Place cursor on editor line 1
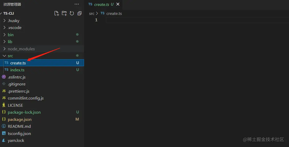Image resolution: width=289 pixels, height=147 pixels. pos(197,20)
